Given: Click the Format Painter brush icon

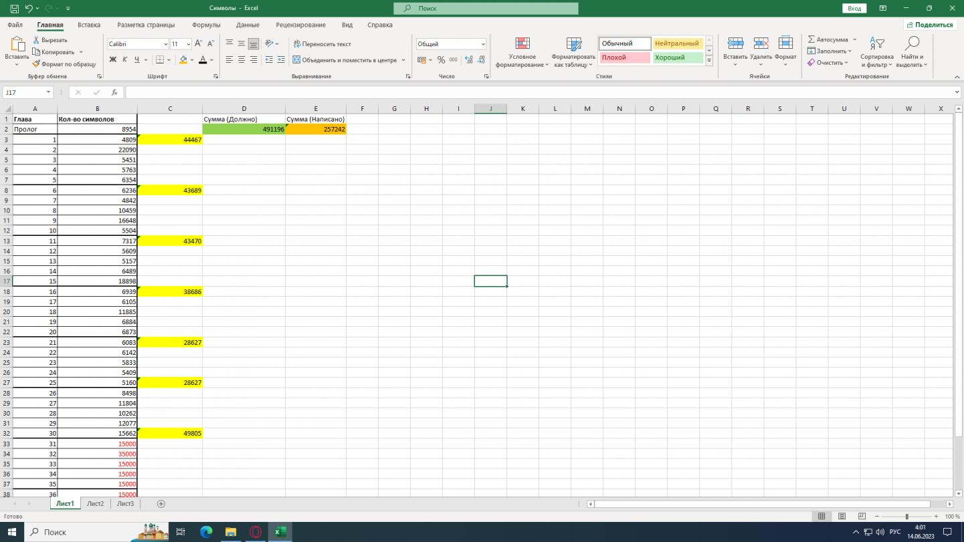Looking at the screenshot, I should pyautogui.click(x=36, y=64).
